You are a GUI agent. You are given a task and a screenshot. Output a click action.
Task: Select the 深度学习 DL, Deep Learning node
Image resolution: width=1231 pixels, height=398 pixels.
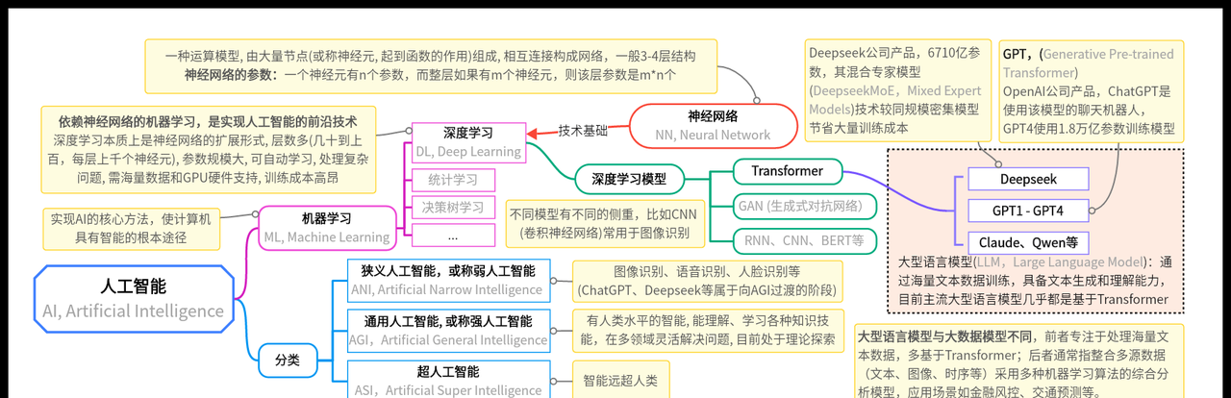tap(468, 142)
